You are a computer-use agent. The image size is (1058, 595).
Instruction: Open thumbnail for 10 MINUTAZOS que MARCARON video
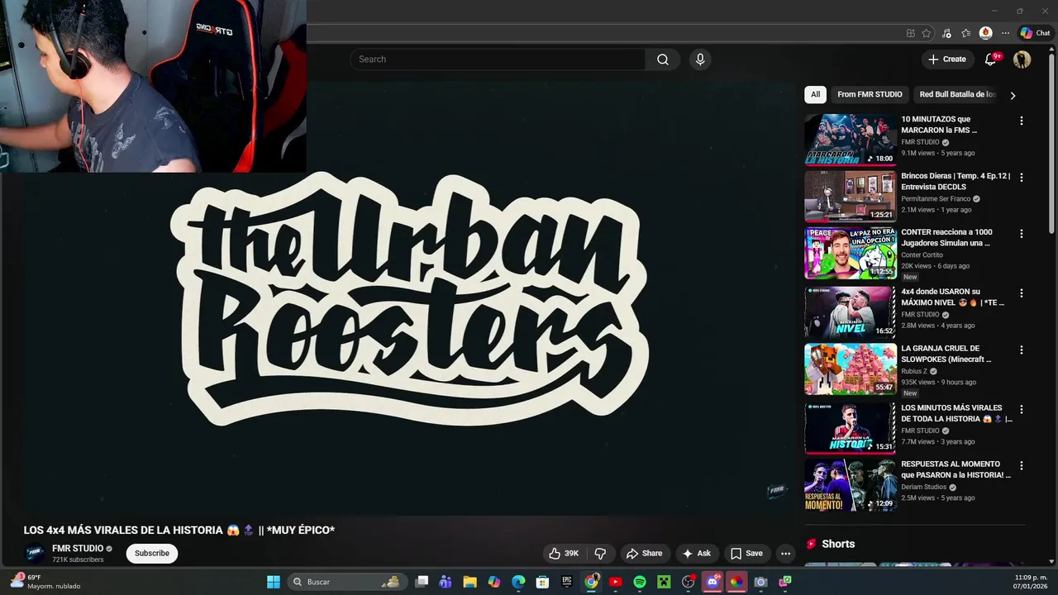(851, 140)
